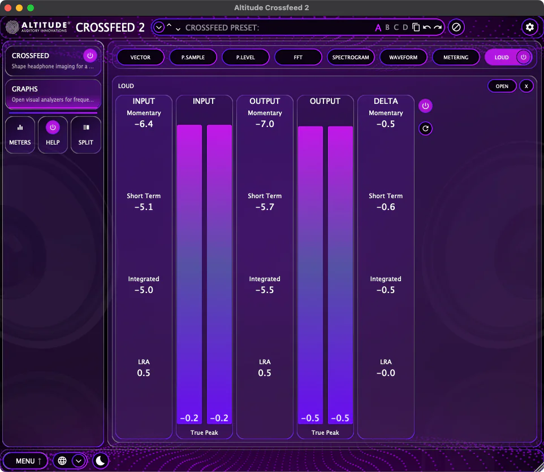Select the LOUD tab label
The width and height of the screenshot is (544, 472).
click(502, 58)
